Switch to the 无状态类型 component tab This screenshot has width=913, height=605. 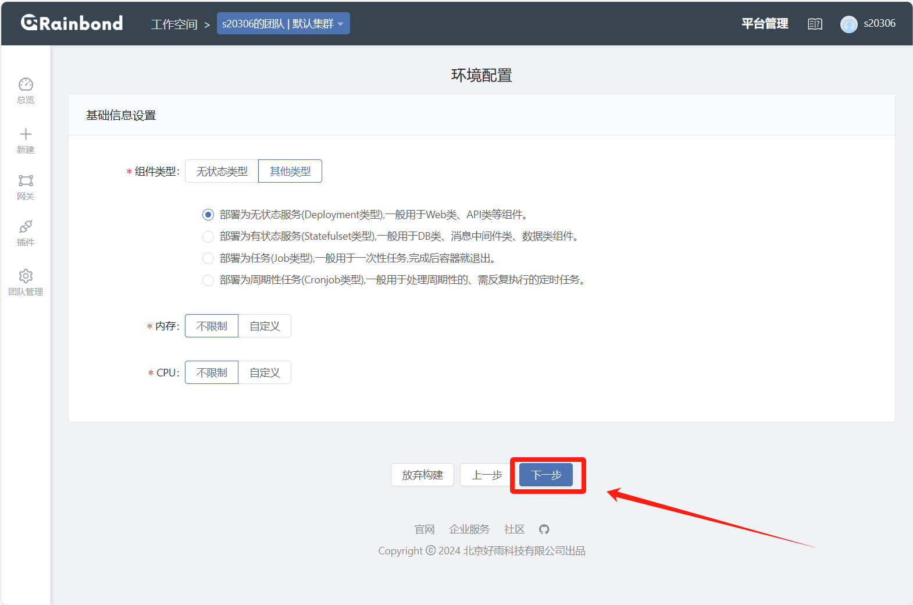coord(222,172)
